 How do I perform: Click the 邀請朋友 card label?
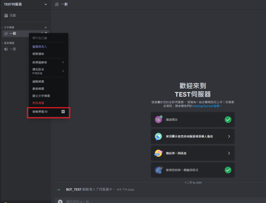point(172,120)
